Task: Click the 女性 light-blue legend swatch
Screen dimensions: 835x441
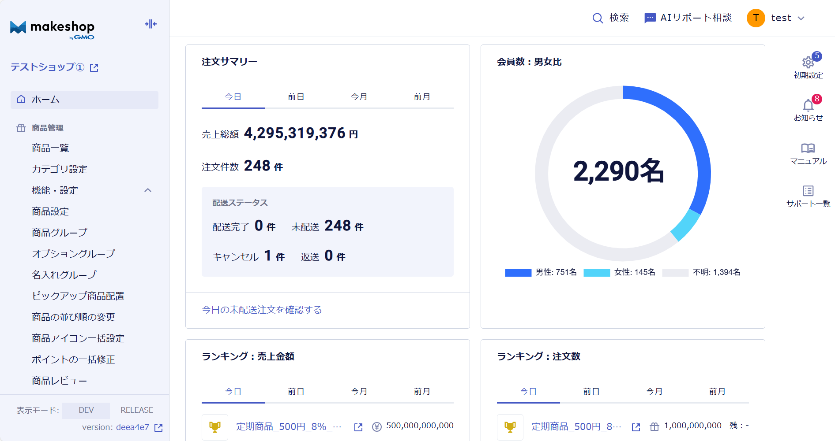Action: tap(596, 273)
